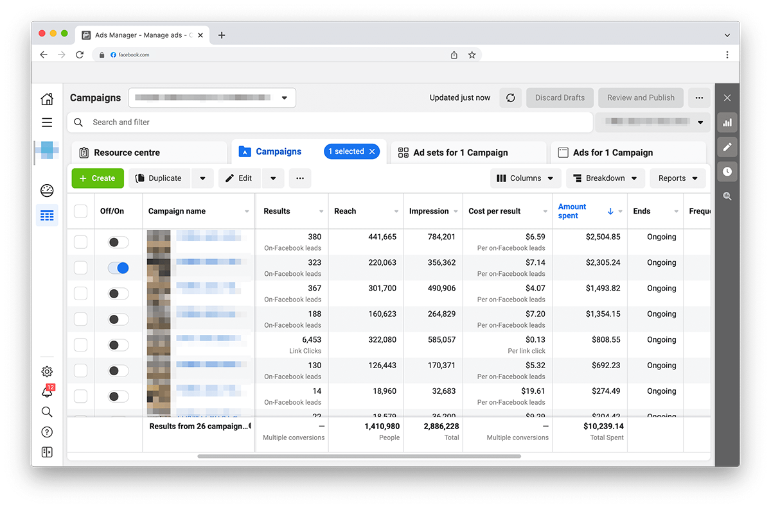Screen dimensions: 771x508
Task: Switch to Ad sets for 1 Campaign tab
Action: (468, 153)
